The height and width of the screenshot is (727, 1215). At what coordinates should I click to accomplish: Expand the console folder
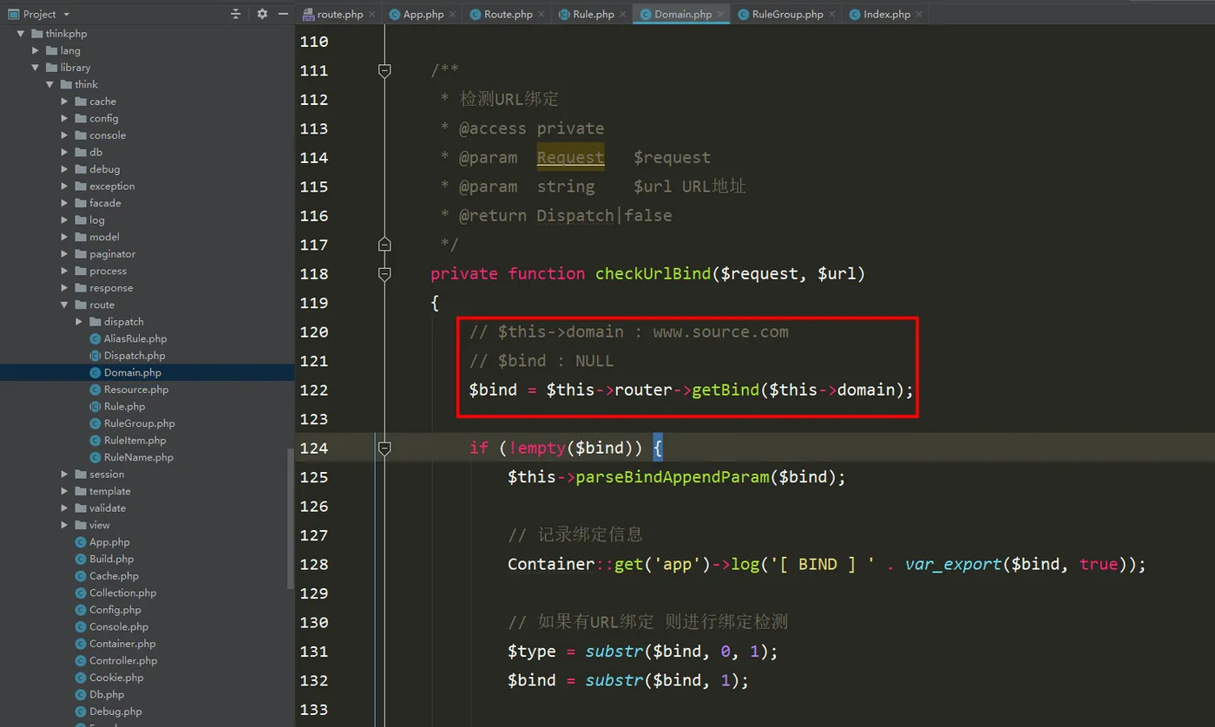coord(65,135)
